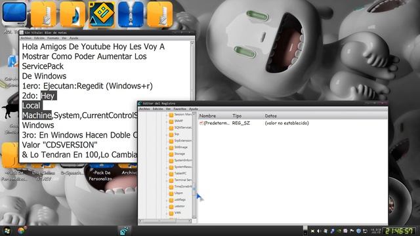Viewport: 420px width, 236px height.
Task: Expand the usbflags key arrow
Action: (167, 200)
